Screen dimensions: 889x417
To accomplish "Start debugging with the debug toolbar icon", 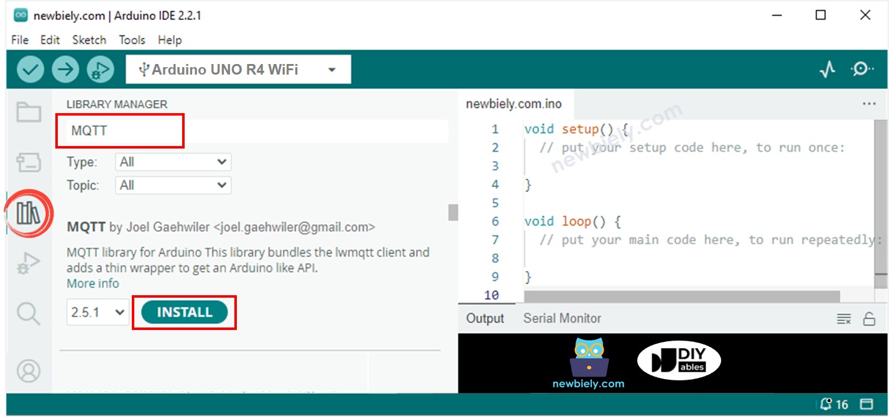I will coord(99,69).
